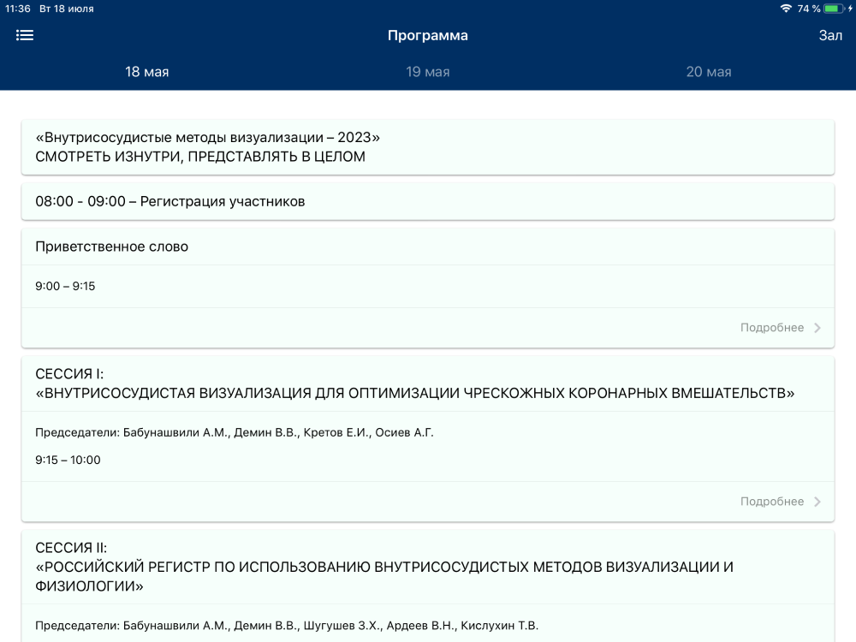
Task: Tap the 11:36 status bar clock
Action: 18,9
